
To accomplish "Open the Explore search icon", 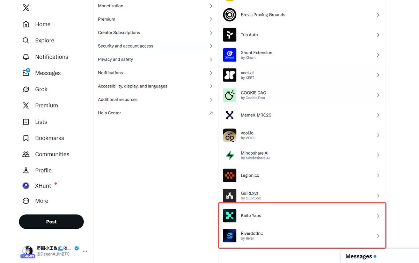I will (x=26, y=41).
